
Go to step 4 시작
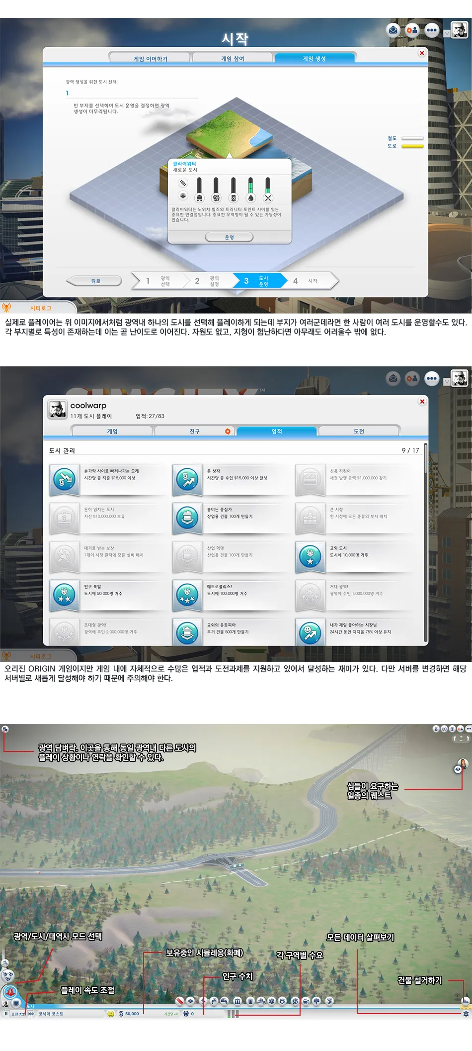pyautogui.click(x=311, y=281)
